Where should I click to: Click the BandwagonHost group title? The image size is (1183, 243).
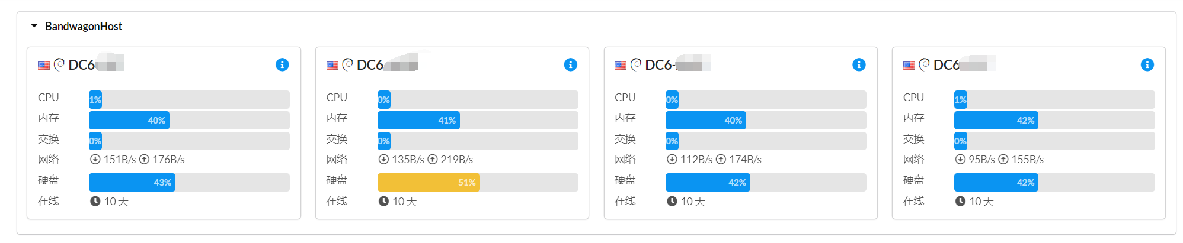click(x=84, y=27)
